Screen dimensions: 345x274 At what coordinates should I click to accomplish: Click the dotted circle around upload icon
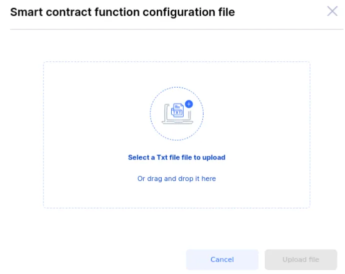(x=177, y=114)
